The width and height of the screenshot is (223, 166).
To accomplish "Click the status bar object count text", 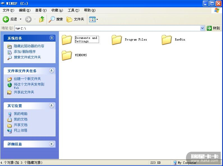I will click(22, 162).
